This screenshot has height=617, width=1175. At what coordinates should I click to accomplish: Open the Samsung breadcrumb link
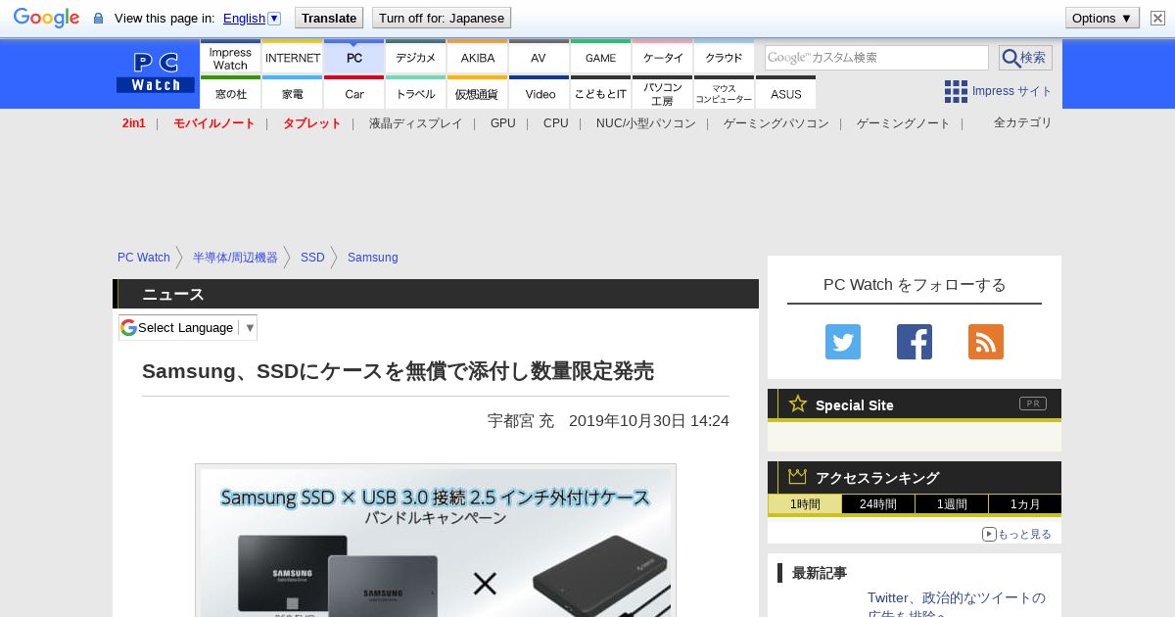pos(372,258)
